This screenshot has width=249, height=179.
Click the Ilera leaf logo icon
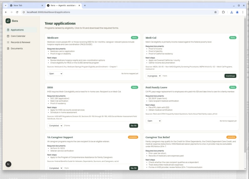(8, 21)
